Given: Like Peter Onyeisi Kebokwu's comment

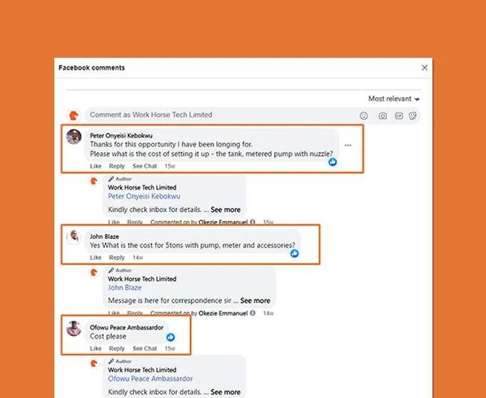Looking at the screenshot, I should click(96, 166).
